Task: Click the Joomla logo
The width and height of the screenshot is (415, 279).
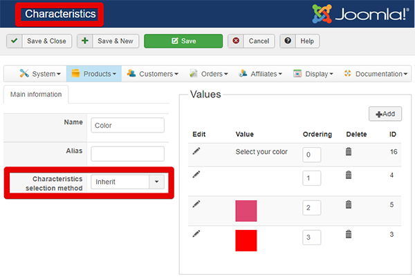Action: [x=358, y=15]
